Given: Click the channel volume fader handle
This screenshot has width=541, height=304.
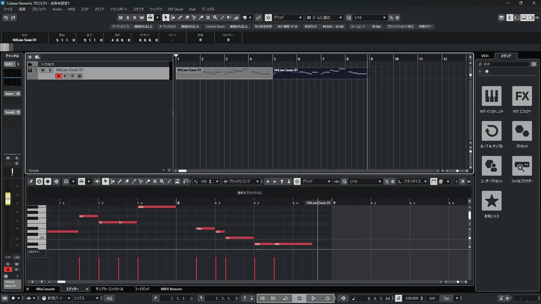Looking at the screenshot, I should click(8, 199).
